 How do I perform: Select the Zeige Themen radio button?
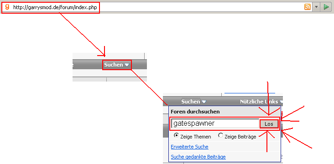tap(177, 135)
